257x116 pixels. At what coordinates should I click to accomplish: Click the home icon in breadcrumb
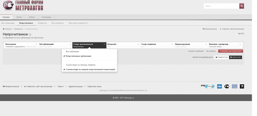pyautogui.click(x=4, y=29)
